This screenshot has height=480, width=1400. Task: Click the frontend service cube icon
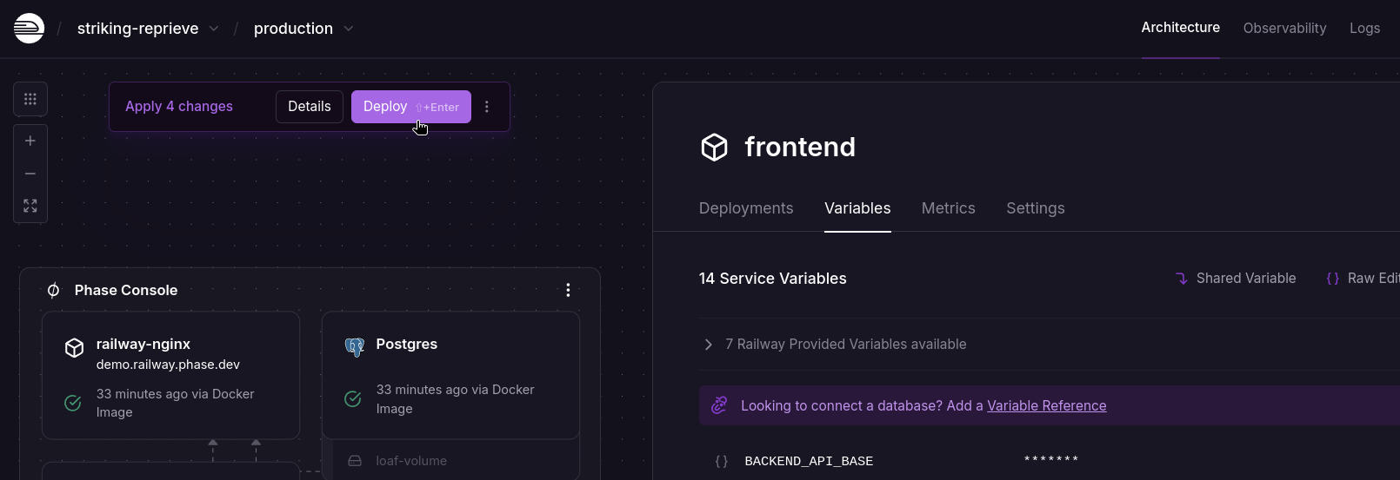(714, 148)
